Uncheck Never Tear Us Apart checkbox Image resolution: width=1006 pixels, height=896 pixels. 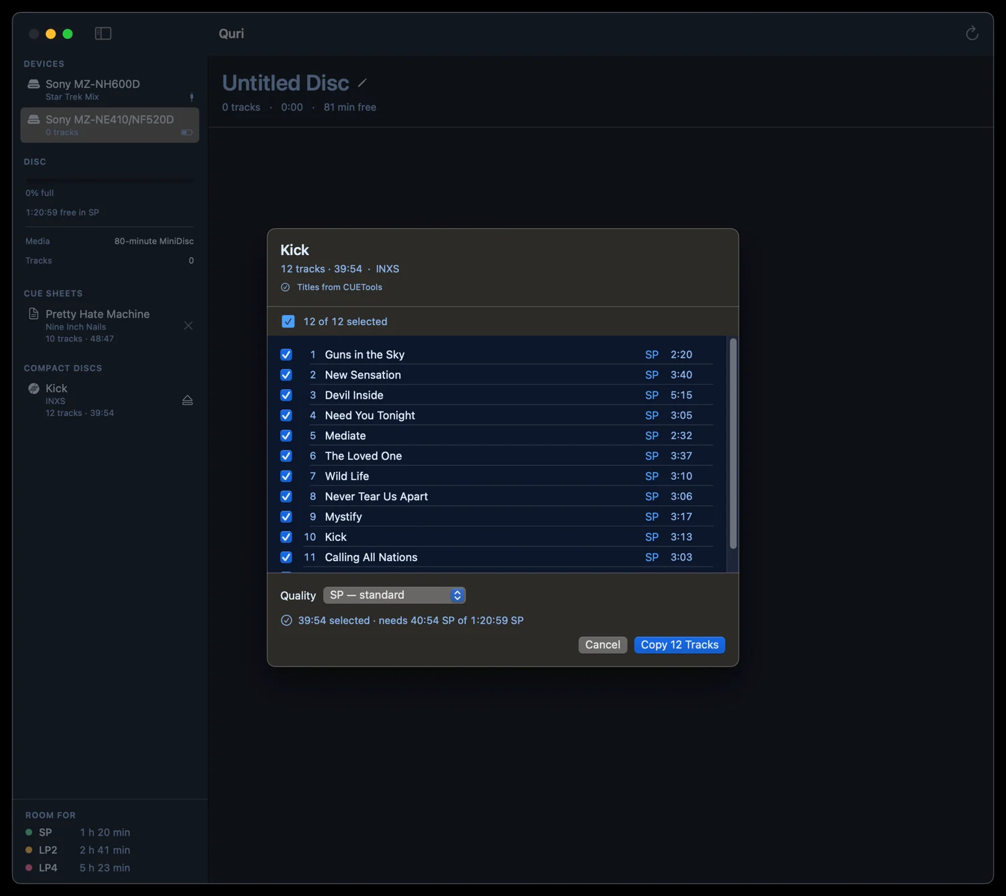point(286,497)
